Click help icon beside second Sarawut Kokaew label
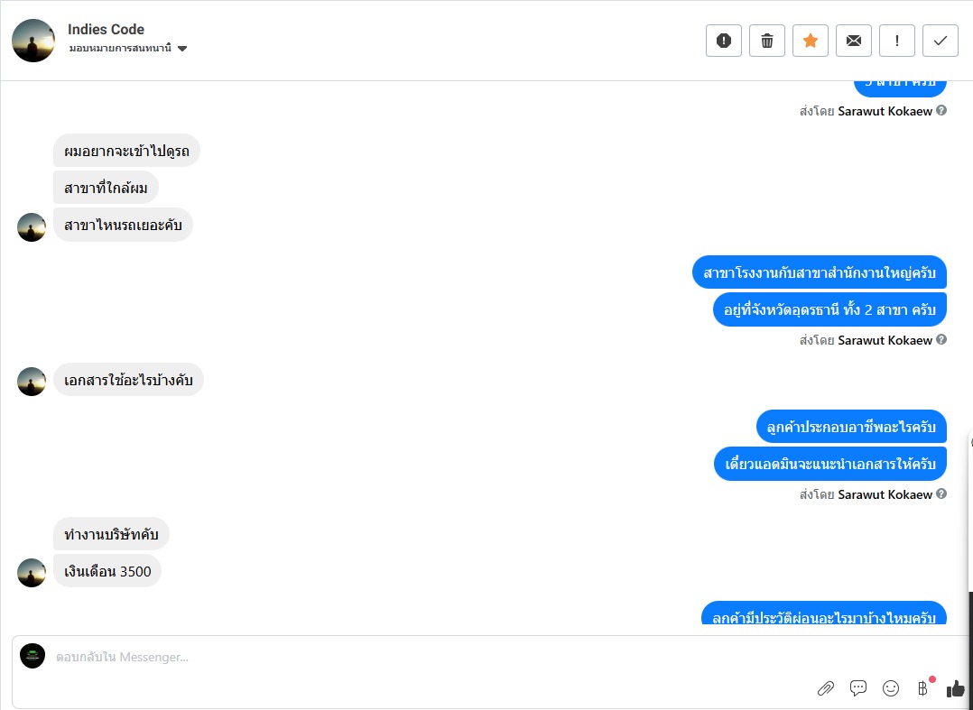Viewport: 973px width, 710px height. (x=941, y=340)
